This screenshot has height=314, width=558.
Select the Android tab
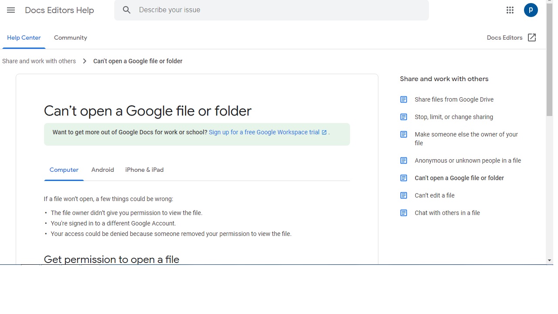102,170
